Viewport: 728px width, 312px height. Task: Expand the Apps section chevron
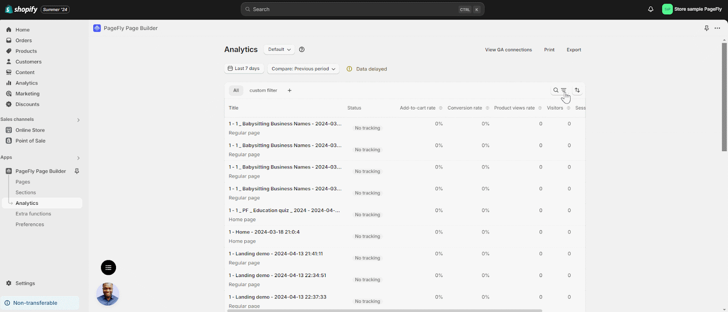[x=78, y=158]
